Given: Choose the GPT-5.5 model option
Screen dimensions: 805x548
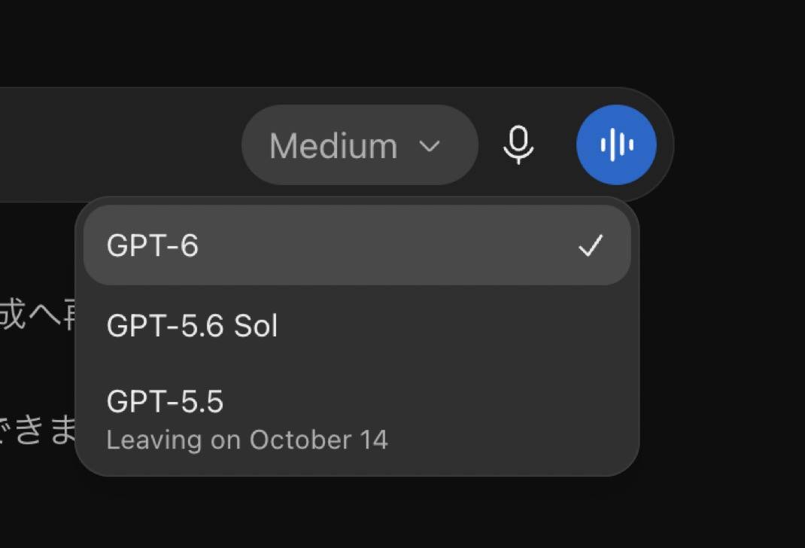Looking at the screenshot, I should click(x=357, y=419).
